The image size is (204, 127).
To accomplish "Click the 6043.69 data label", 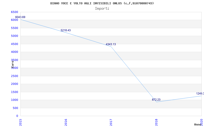I will [x=20, y=17].
